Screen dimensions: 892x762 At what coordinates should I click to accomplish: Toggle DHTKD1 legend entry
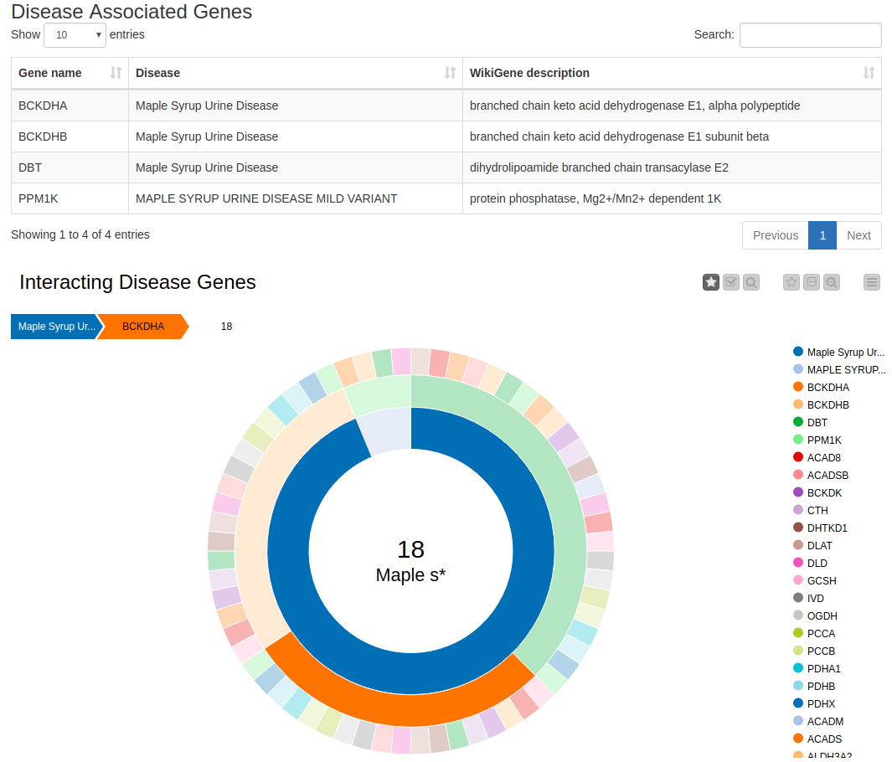(820, 528)
